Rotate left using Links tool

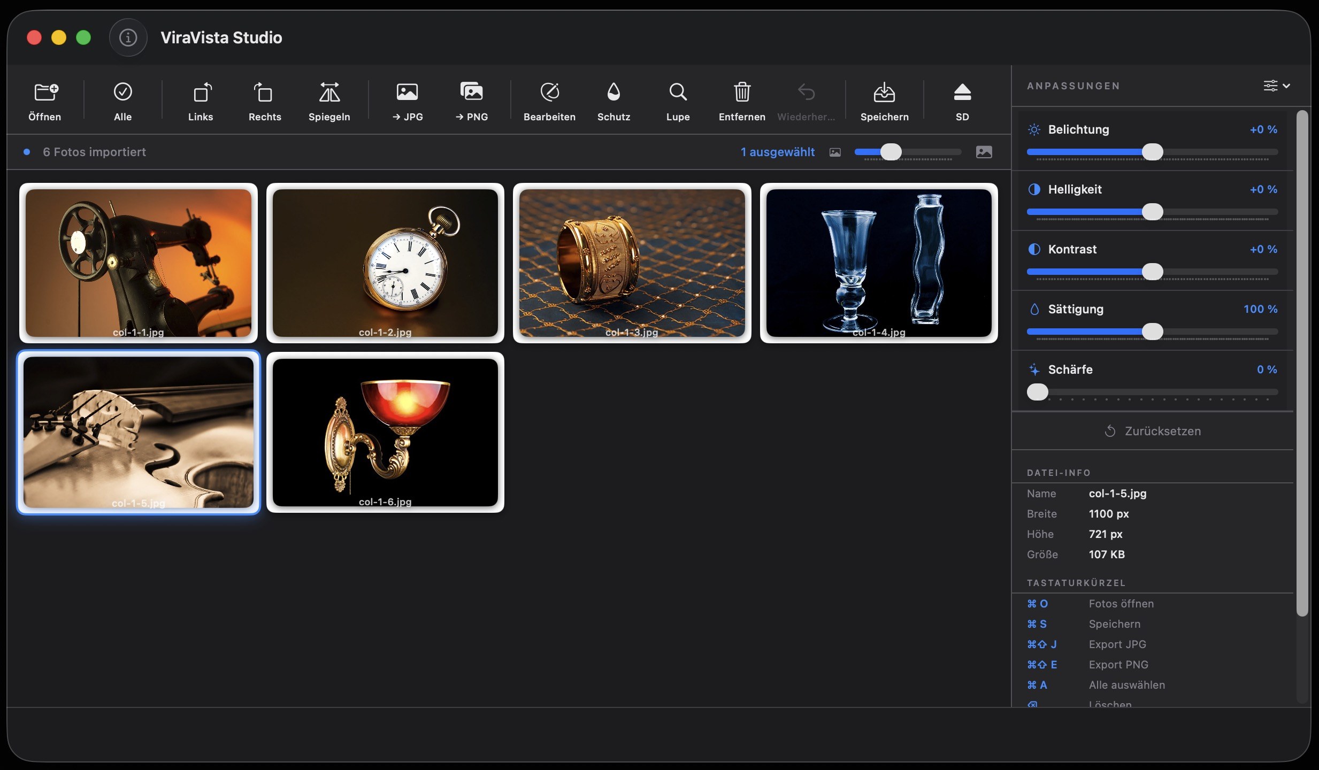coord(201,102)
